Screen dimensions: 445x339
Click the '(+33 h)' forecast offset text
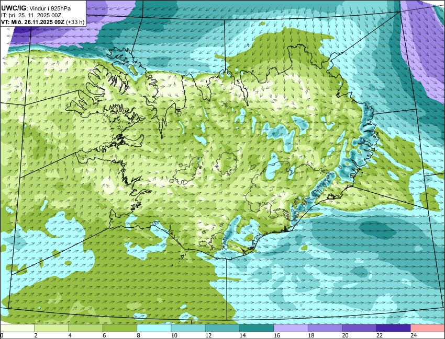[75, 22]
